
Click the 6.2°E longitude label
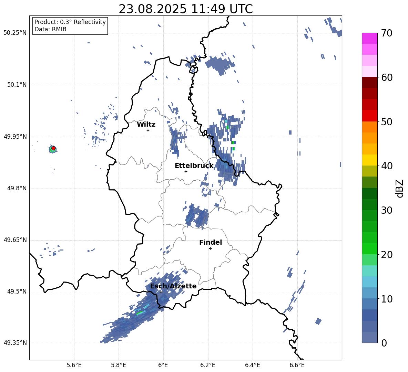pyautogui.click(x=208, y=365)
